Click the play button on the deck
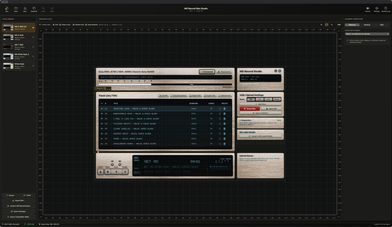The width and height of the screenshot is (392, 227). (x=116, y=172)
